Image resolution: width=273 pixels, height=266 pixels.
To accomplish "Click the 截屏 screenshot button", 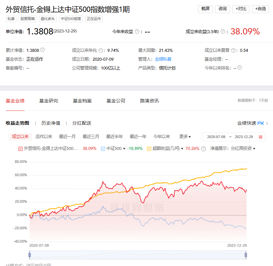I will [205, 9].
